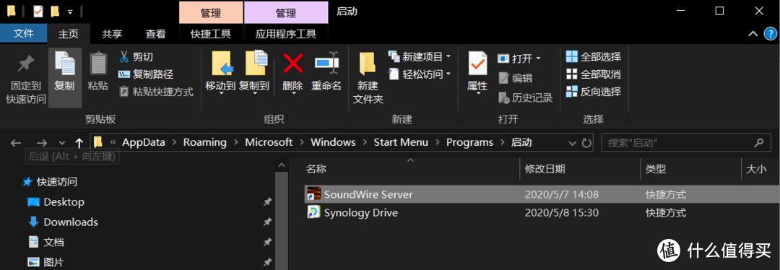Refresh the current folder view
Screen dimensions: 780x270
pyautogui.click(x=586, y=143)
